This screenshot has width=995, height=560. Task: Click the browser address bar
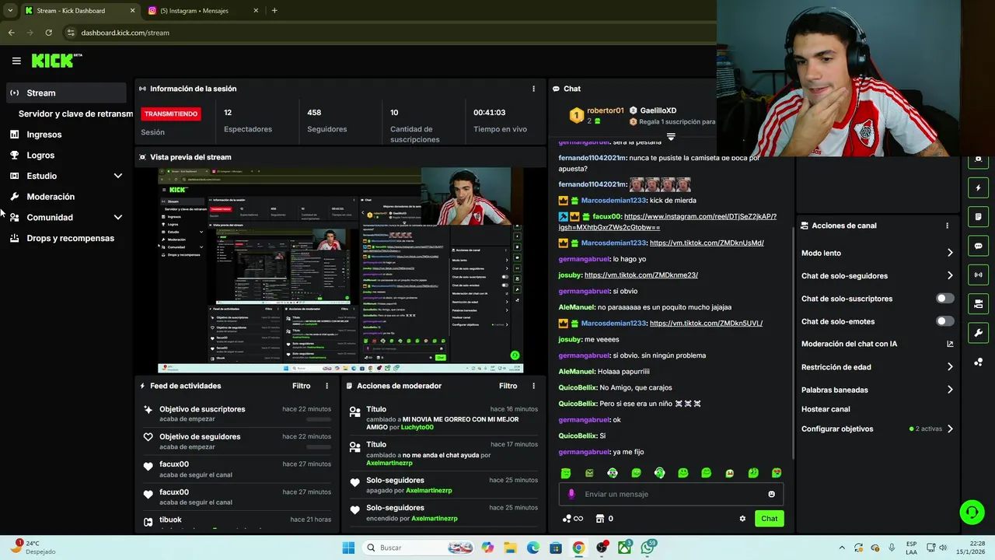[389, 33]
